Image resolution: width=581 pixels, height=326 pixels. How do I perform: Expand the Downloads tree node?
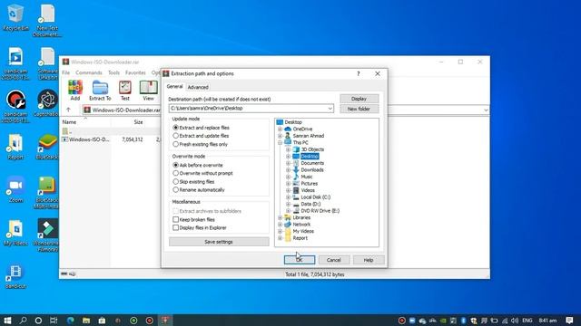coord(288,170)
